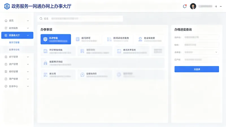Click the eye icon on 交接 card
The height and width of the screenshot is (127, 226).
click(82, 75)
